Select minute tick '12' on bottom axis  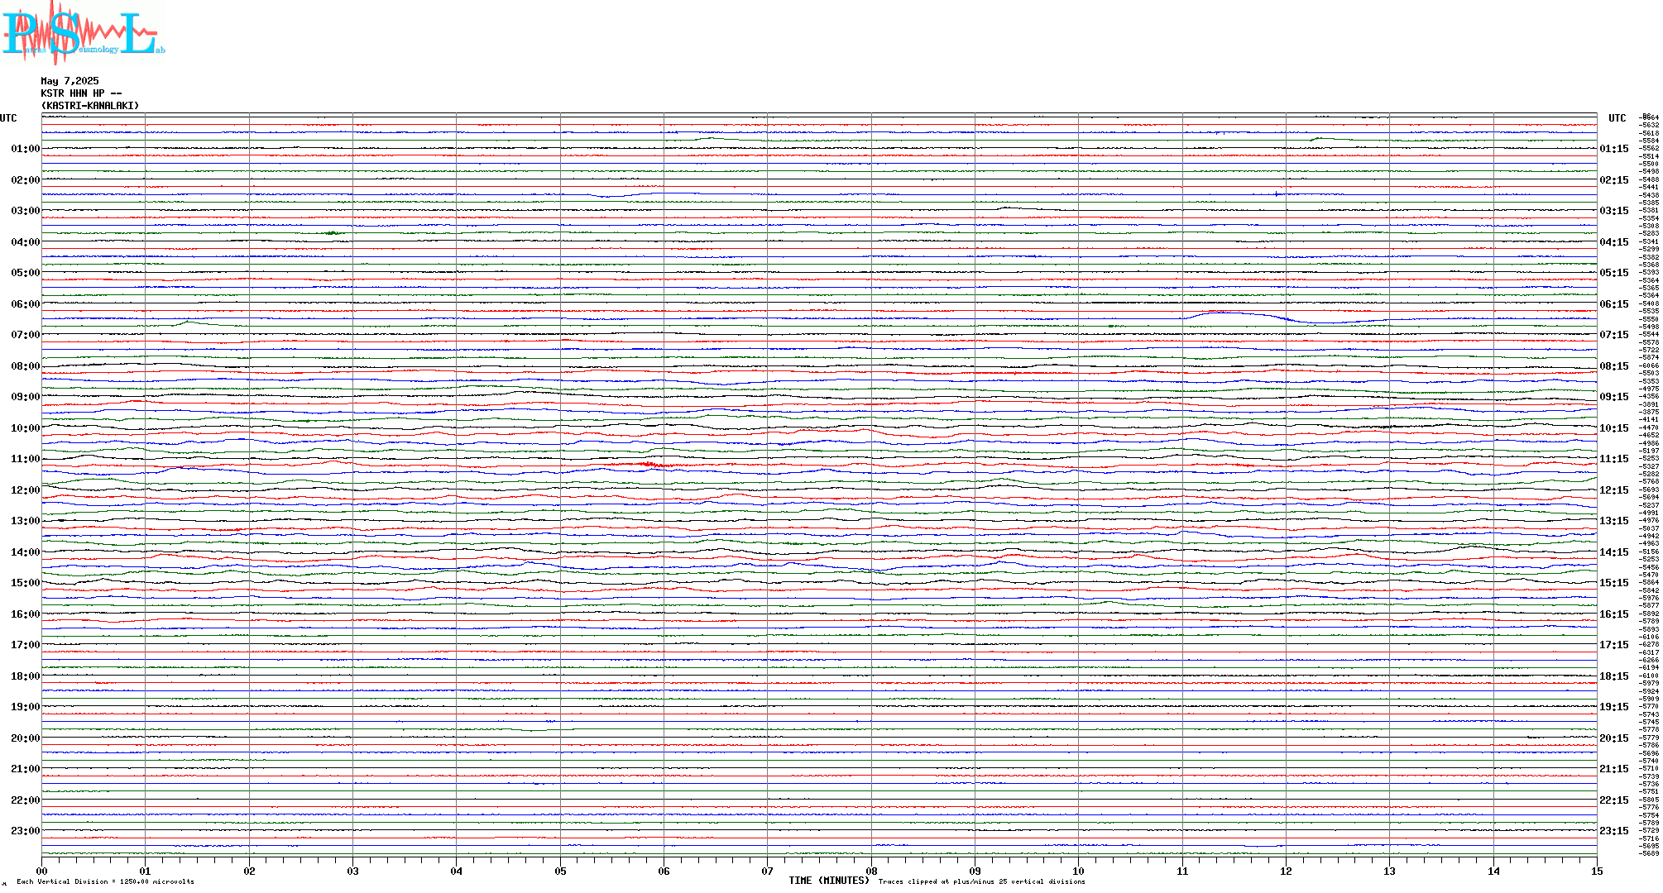click(1286, 871)
